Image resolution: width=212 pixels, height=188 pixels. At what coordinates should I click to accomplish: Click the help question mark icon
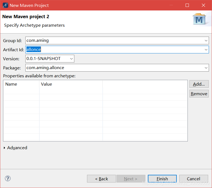(8, 178)
